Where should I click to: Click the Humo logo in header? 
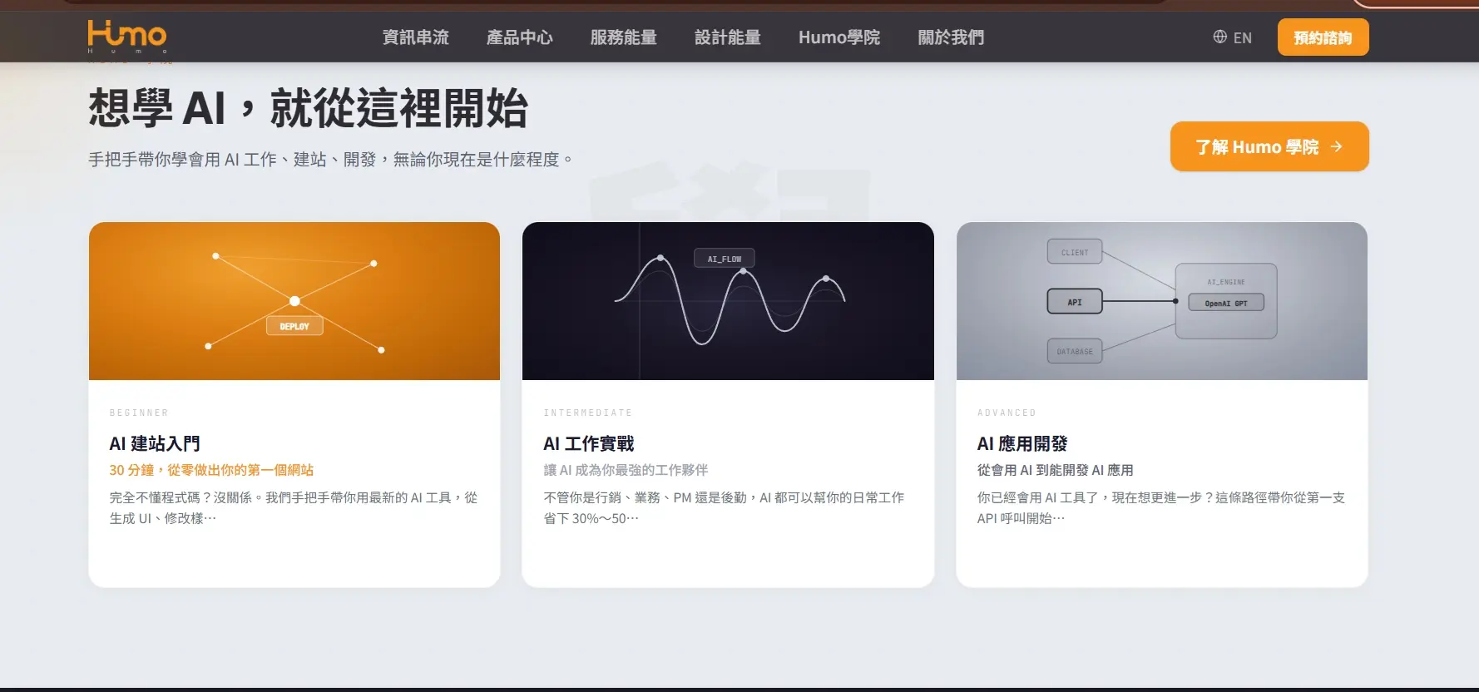127,36
